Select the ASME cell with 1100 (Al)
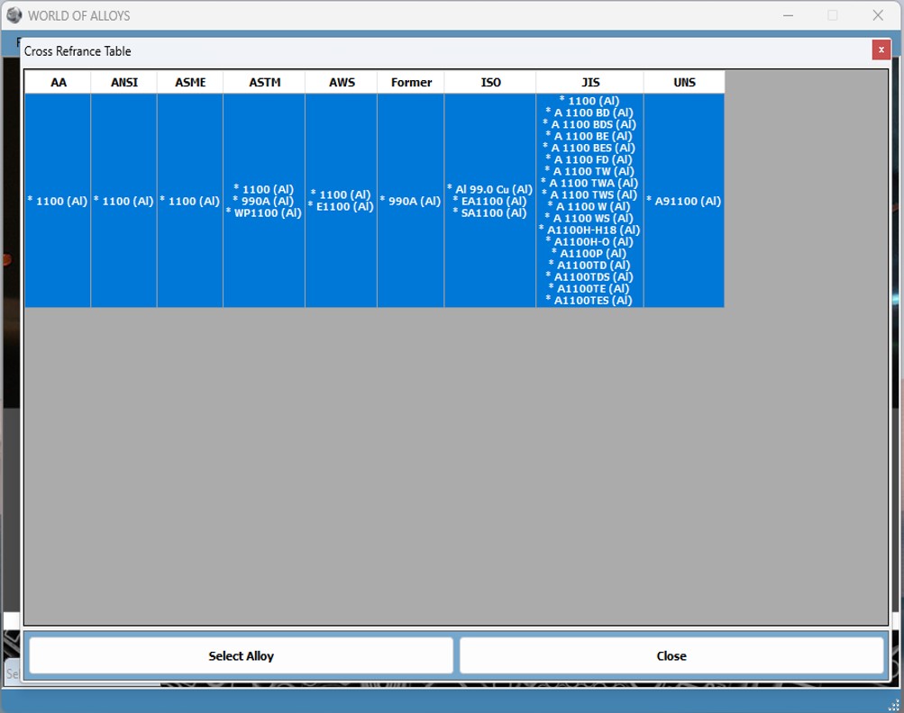 point(190,201)
